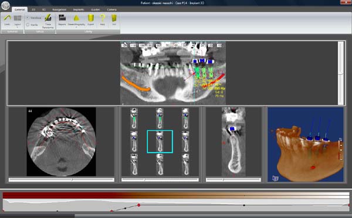352x218 pixels.
Task: Open the Implants tab
Action: (79, 9)
